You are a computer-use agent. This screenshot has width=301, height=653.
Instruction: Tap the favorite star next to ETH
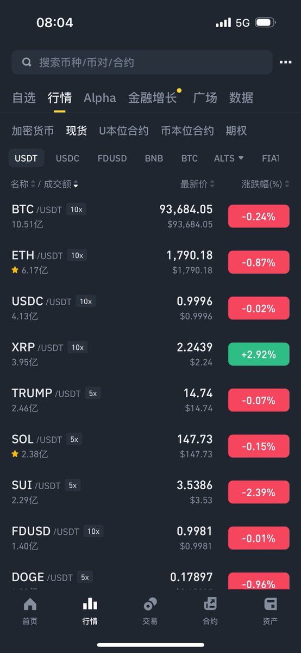click(x=15, y=270)
